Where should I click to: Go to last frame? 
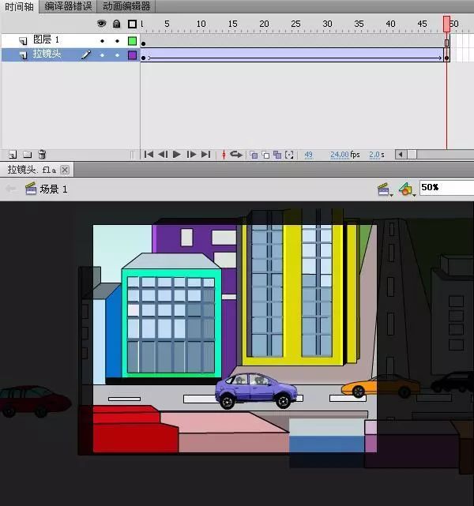pos(205,155)
